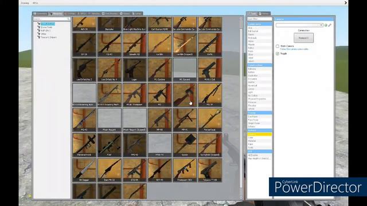Image resolution: width=367 pixels, height=206 pixels.
Task: Open the wrench preset editor icon
Action: 330,25
